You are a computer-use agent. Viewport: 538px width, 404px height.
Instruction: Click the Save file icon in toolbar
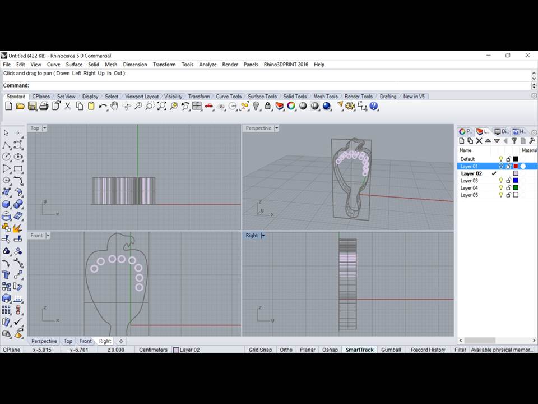[32, 106]
